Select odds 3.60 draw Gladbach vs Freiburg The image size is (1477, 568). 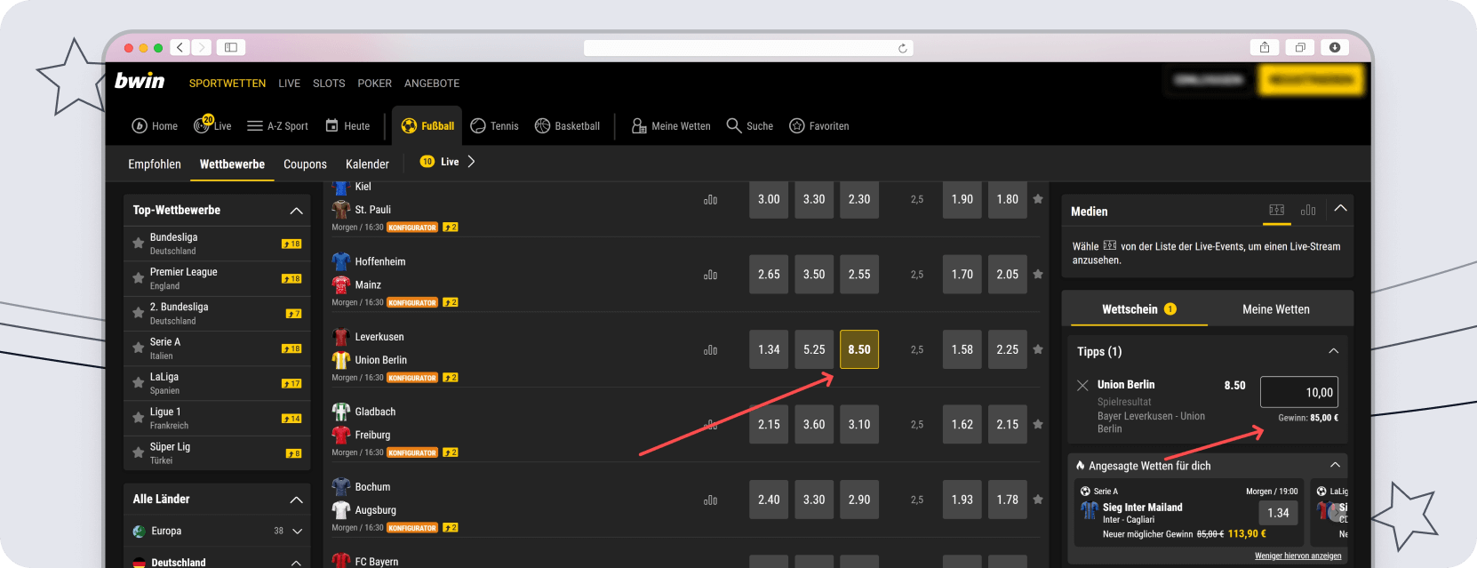[x=814, y=425]
